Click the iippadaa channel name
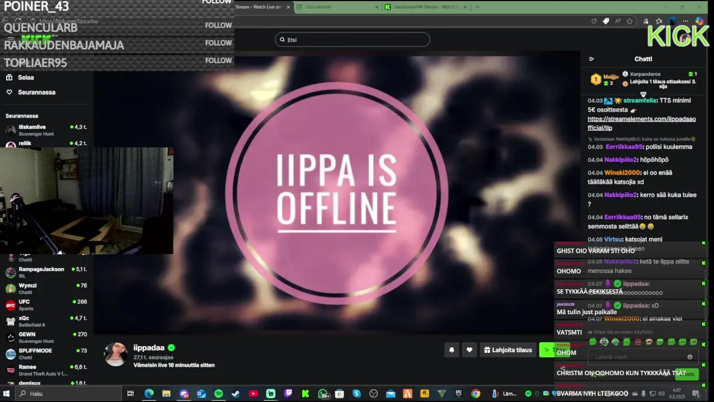714x402 pixels. click(x=149, y=348)
